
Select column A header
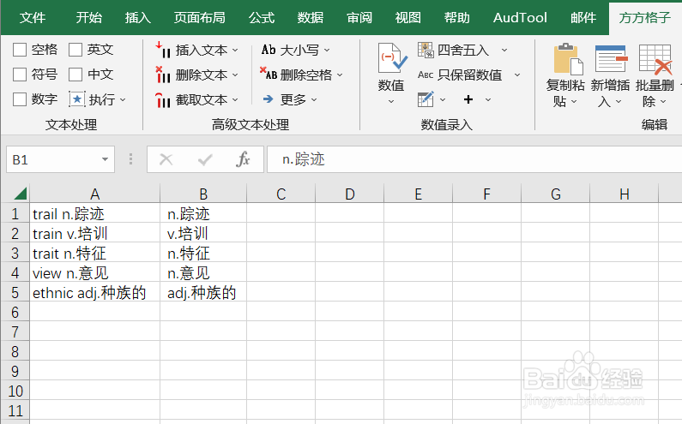point(95,194)
